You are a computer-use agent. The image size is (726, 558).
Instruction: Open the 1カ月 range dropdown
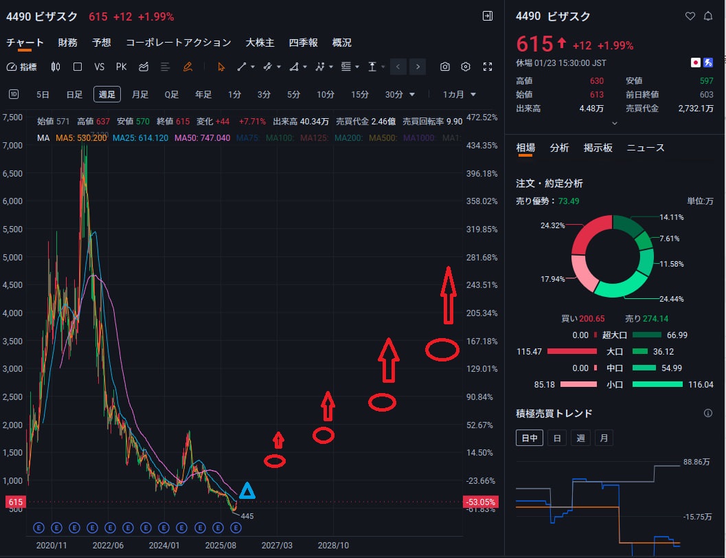point(459,94)
